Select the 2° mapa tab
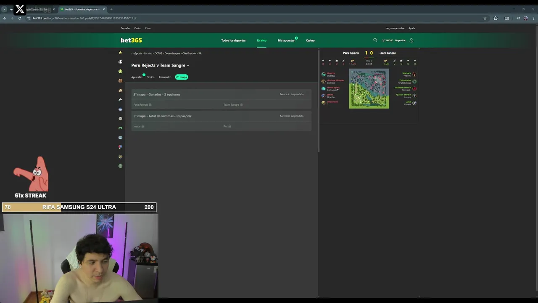Image resolution: width=538 pixels, height=303 pixels. click(182, 77)
